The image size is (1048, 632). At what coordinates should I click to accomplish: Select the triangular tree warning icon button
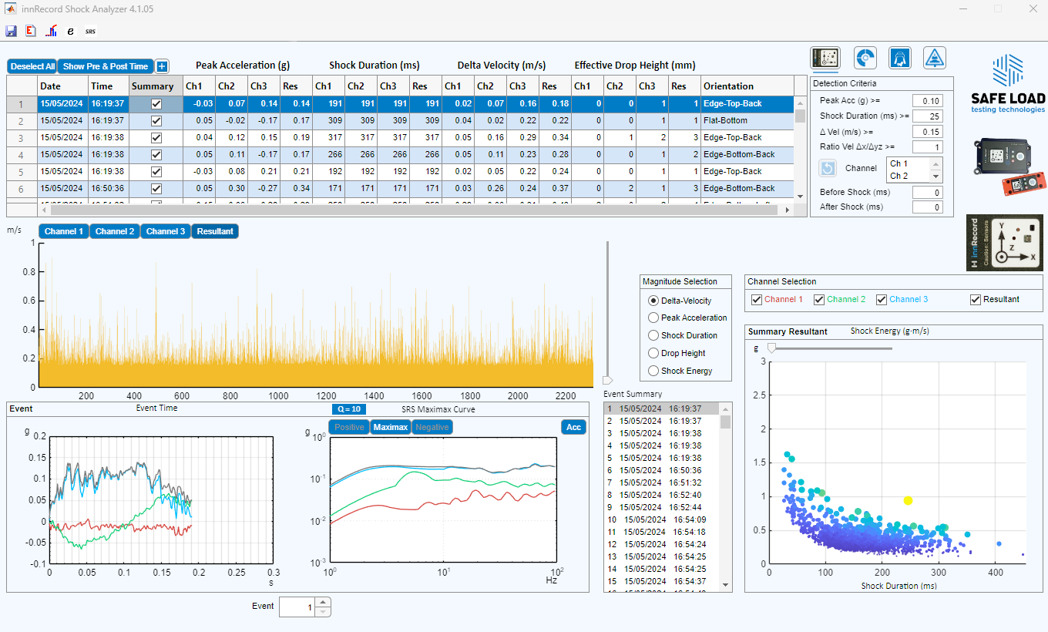tap(934, 58)
